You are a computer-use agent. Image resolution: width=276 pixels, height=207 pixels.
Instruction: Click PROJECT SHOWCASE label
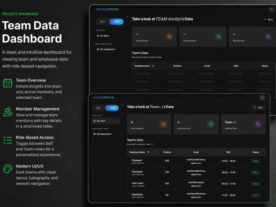point(20,14)
